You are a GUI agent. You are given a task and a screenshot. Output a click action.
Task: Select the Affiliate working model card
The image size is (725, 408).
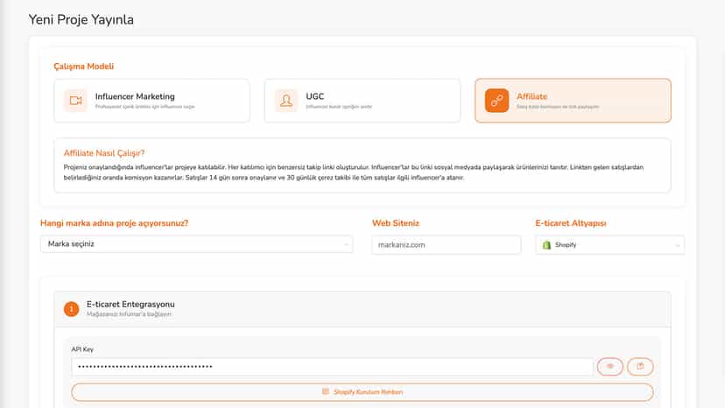click(573, 101)
